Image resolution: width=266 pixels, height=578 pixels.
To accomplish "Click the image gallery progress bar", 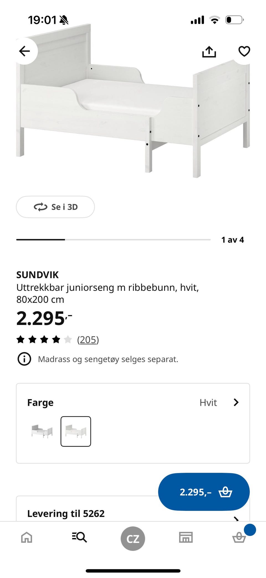I will pyautogui.click(x=113, y=239).
